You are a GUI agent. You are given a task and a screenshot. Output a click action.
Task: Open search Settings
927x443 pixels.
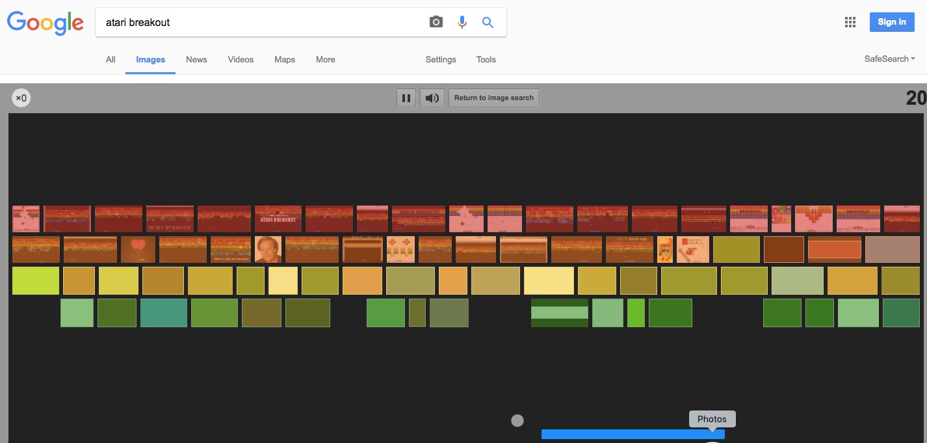[441, 59]
